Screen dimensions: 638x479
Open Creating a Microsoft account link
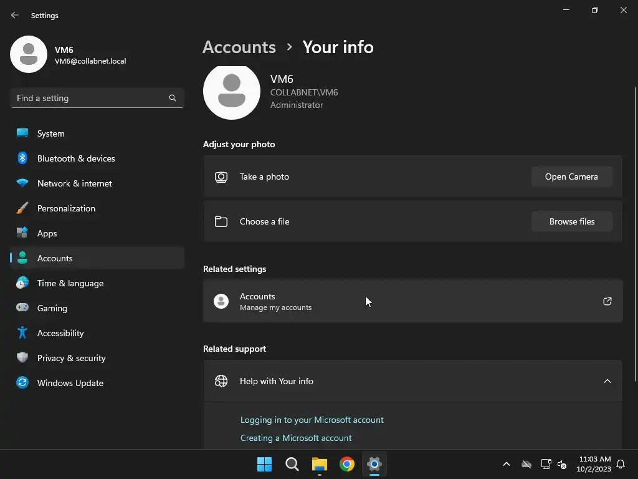(x=296, y=438)
